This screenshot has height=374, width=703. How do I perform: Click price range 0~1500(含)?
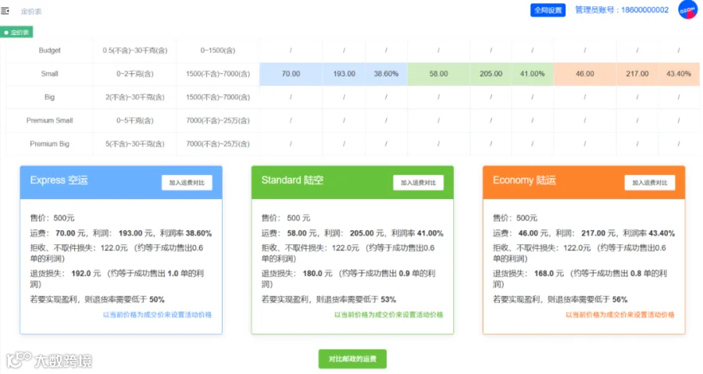[x=218, y=50]
